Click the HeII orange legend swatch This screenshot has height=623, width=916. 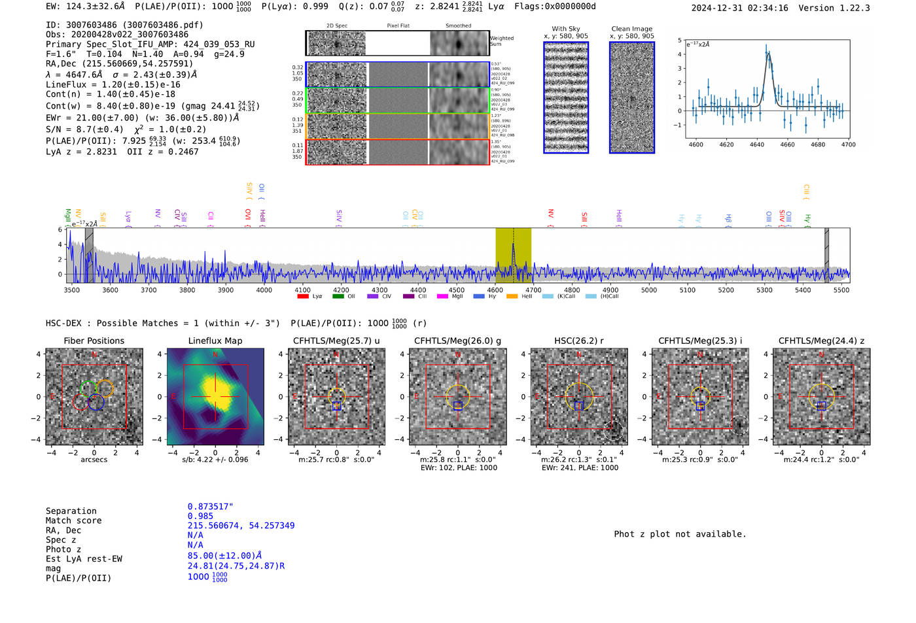click(x=512, y=296)
